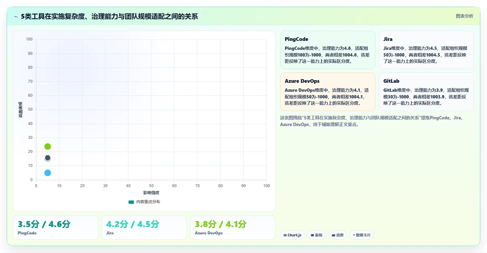Click the 3.5分 / 4.6分 score value
Viewport: 487px width, 253px height.
[44, 224]
